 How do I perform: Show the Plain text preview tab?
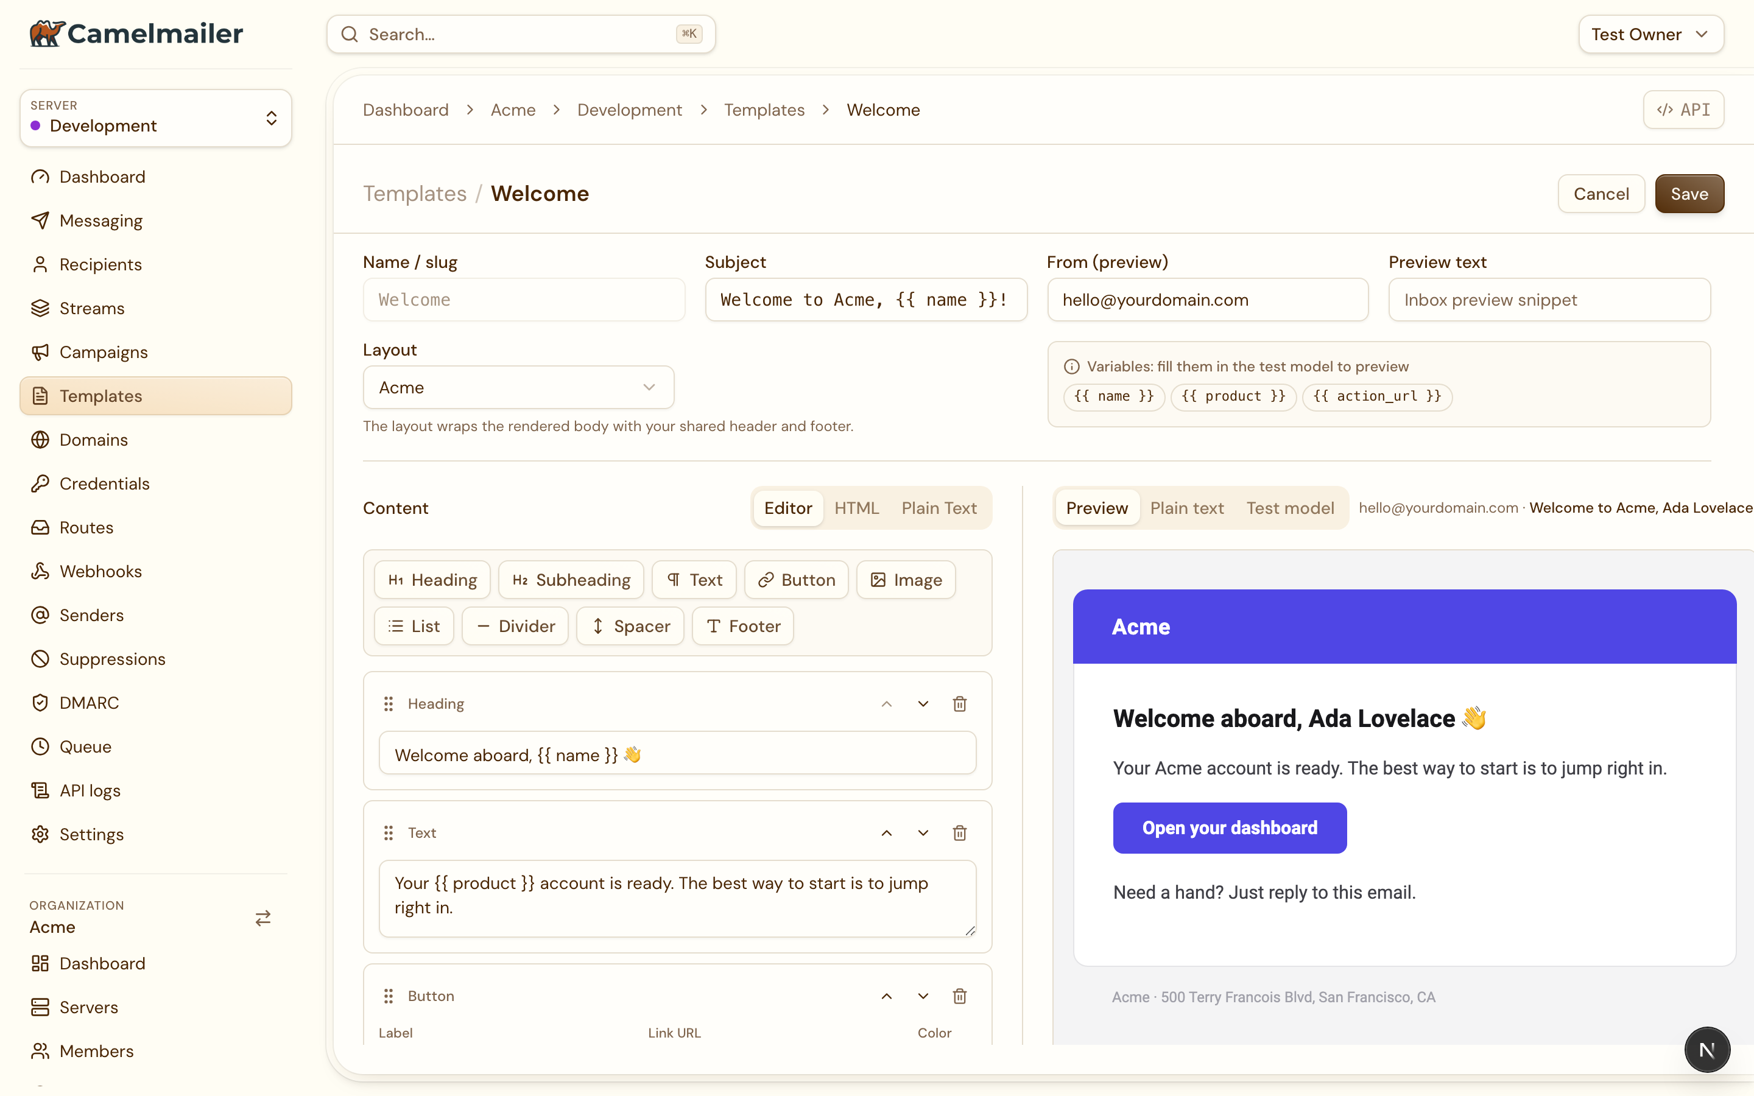1186,508
